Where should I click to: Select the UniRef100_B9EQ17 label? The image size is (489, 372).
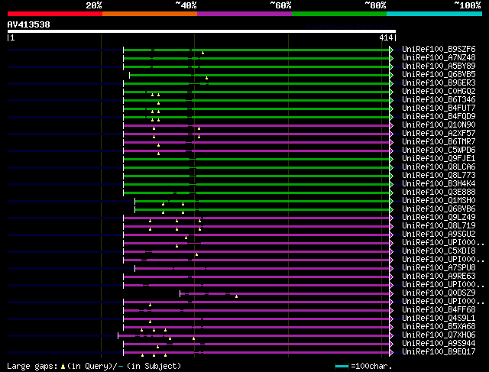click(x=439, y=352)
